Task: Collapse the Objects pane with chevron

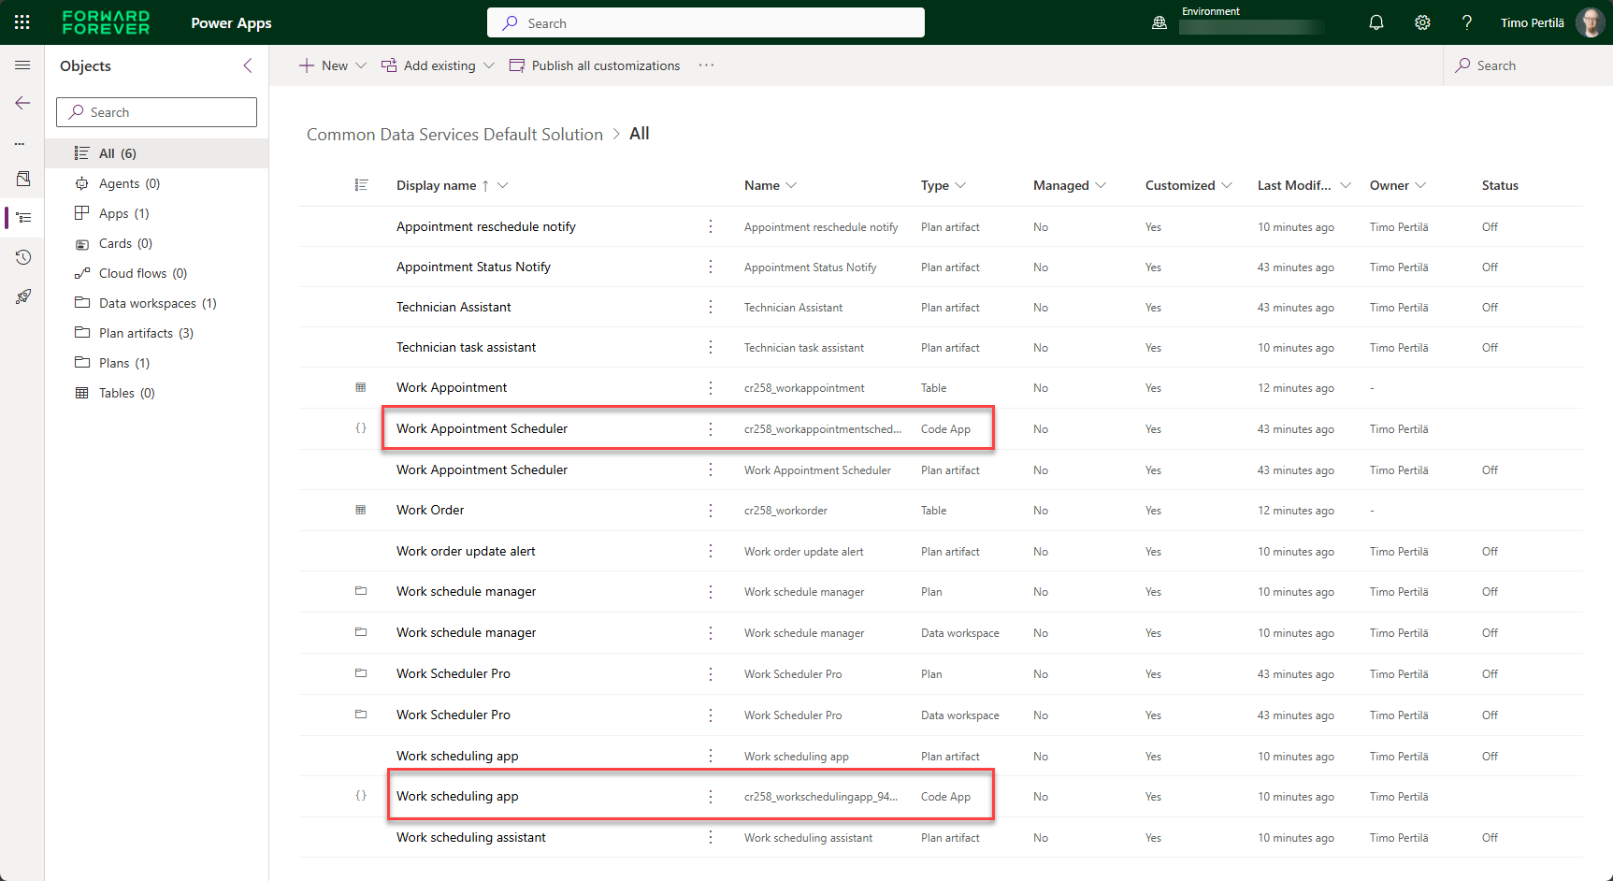Action: click(x=248, y=65)
